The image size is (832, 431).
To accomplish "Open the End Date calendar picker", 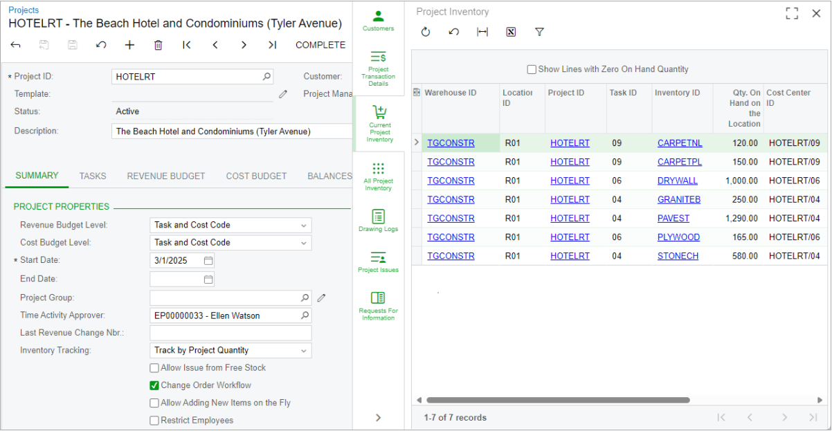I will (208, 279).
